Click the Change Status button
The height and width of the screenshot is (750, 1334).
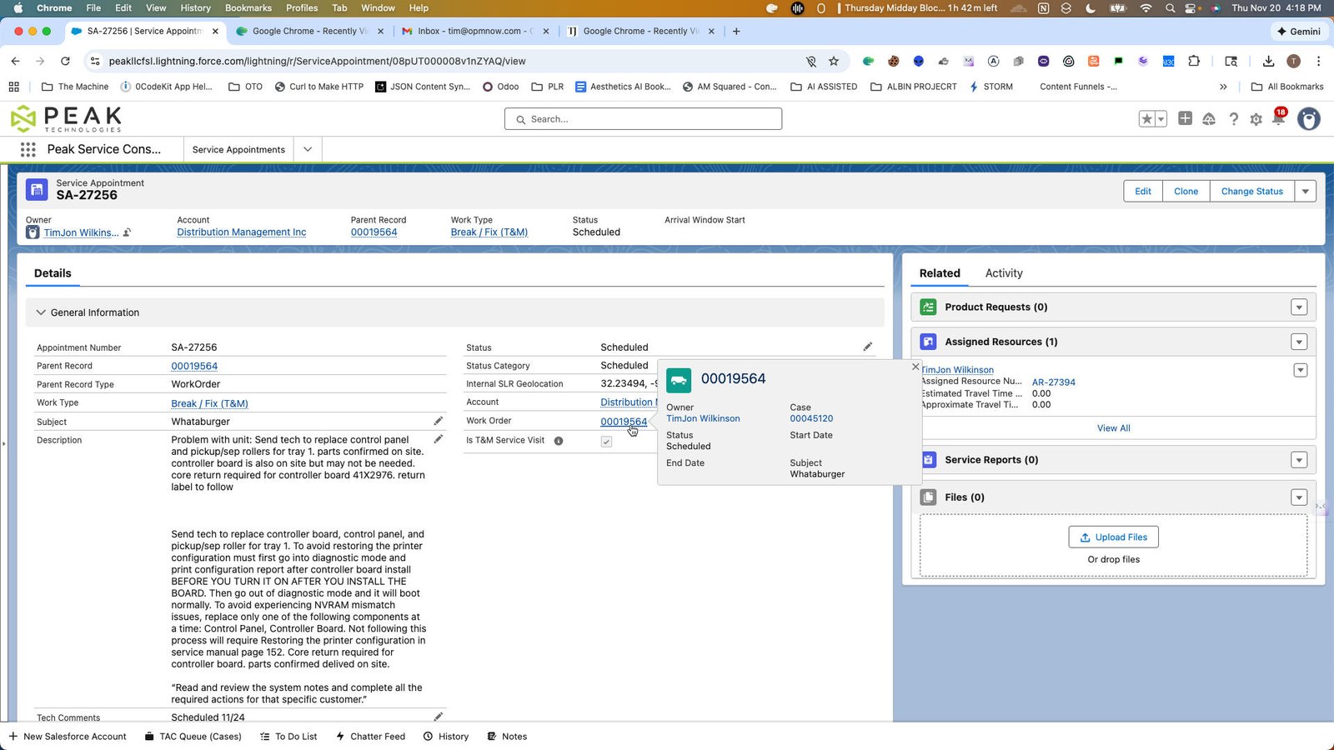pos(1252,192)
